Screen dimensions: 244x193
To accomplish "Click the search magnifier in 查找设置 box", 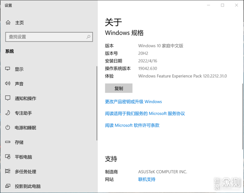I will (x=89, y=37).
